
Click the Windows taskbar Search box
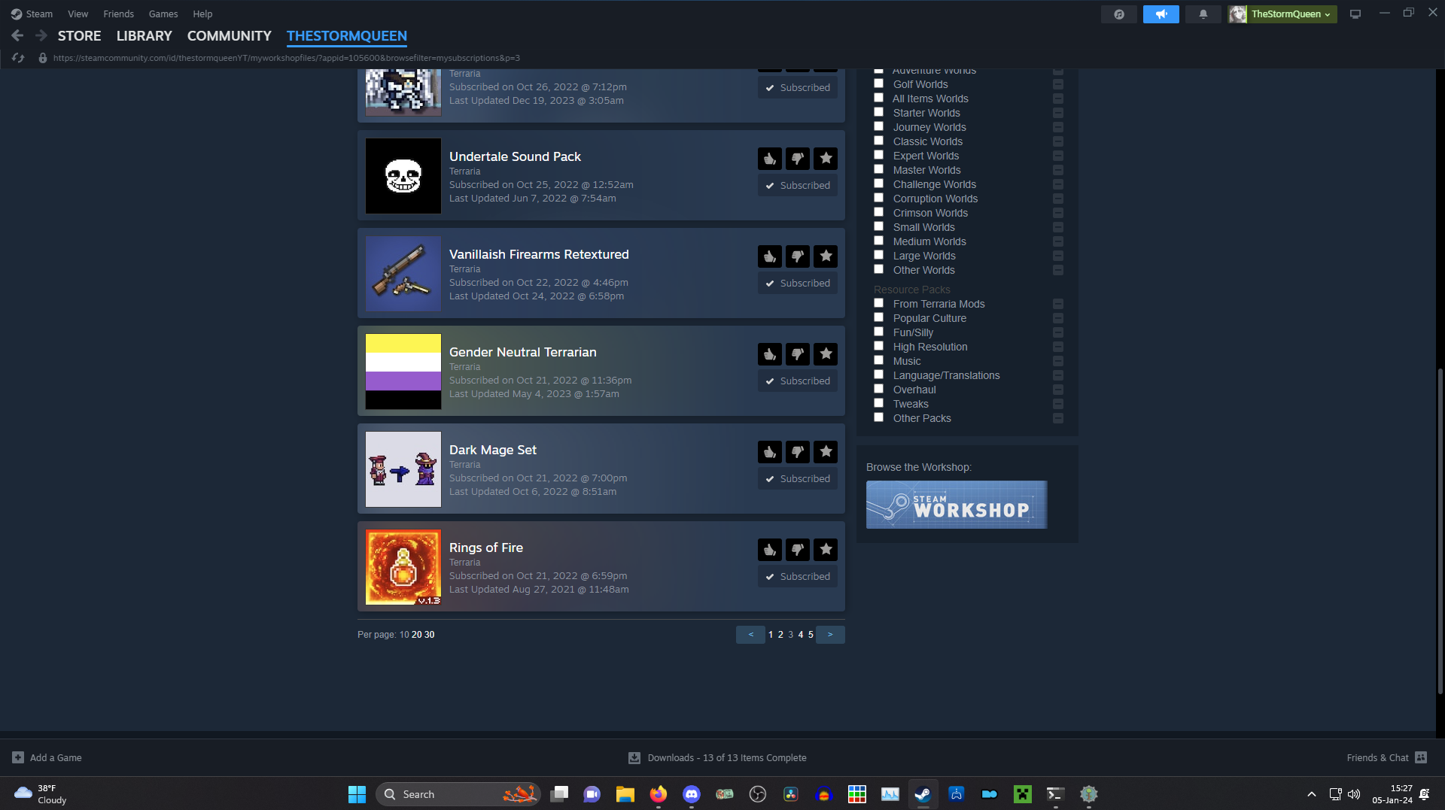point(458,794)
